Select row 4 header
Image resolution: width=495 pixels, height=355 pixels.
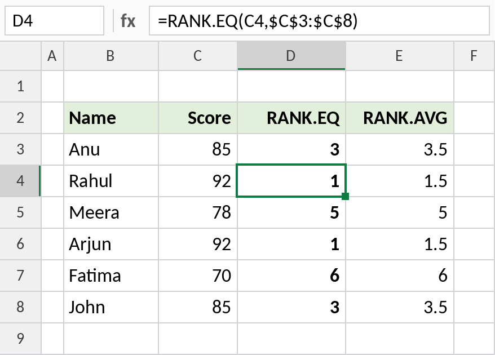point(20,181)
